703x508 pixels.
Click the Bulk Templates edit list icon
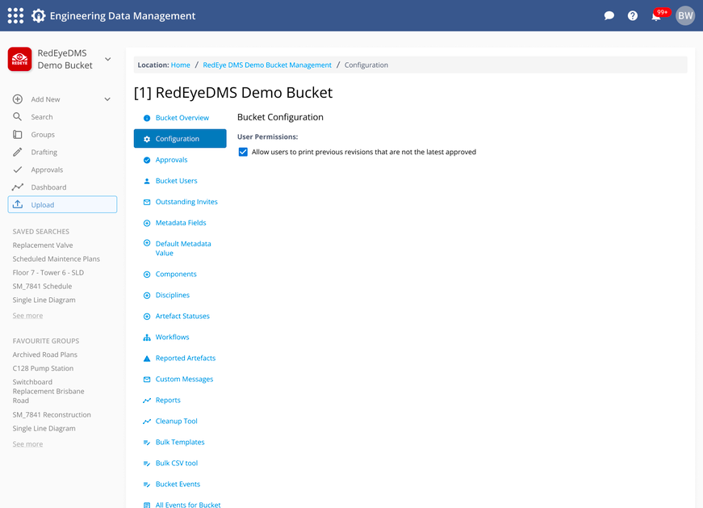147,443
